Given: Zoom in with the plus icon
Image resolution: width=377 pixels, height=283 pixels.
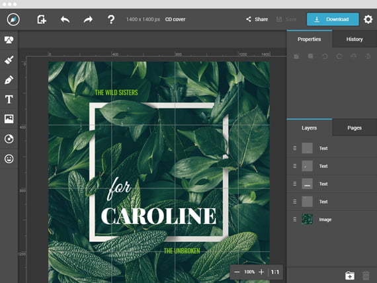Looking at the screenshot, I should (261, 272).
